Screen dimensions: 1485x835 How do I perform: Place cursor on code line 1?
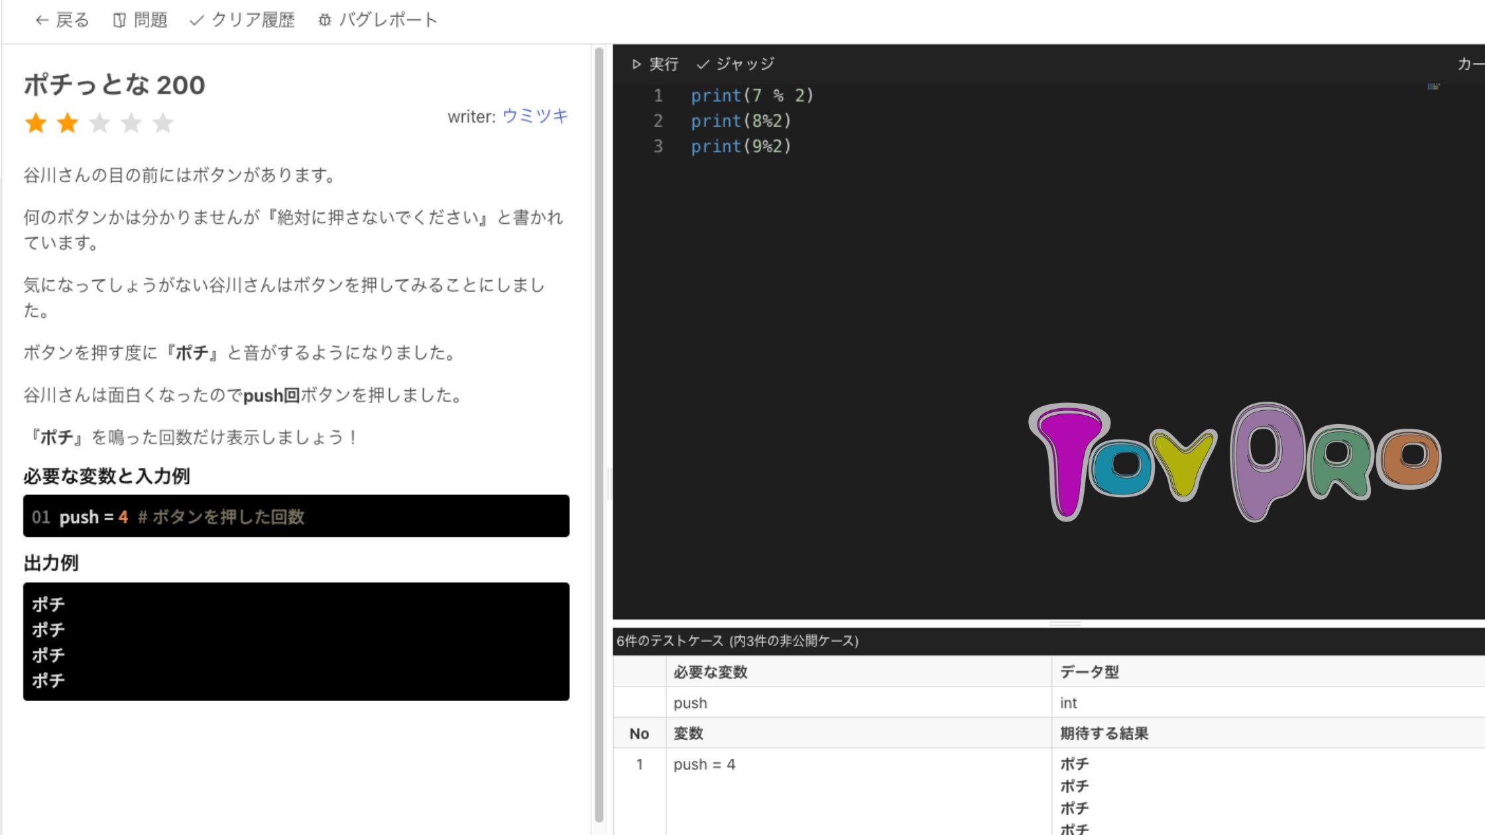(752, 95)
